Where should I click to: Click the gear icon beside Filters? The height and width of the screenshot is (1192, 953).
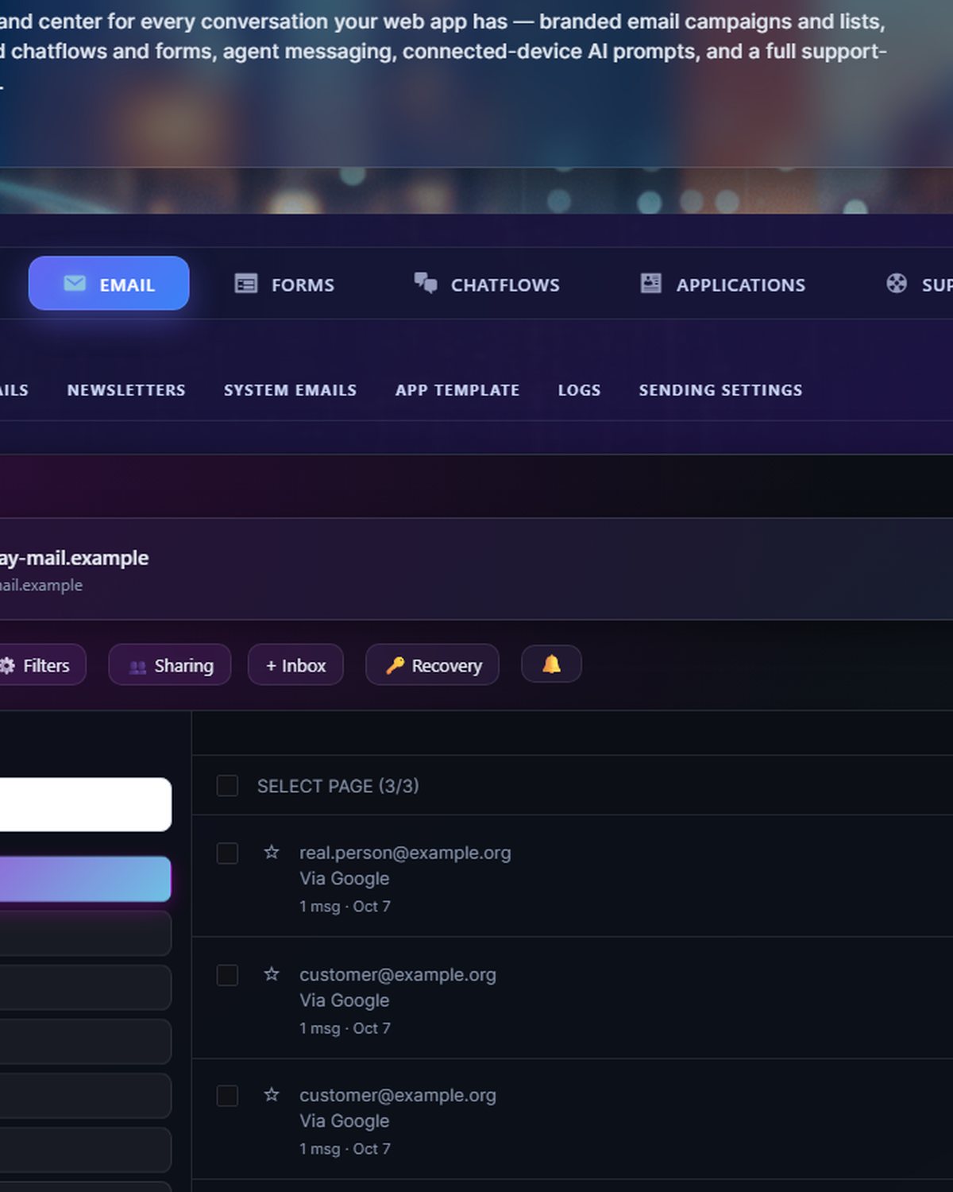pos(7,666)
